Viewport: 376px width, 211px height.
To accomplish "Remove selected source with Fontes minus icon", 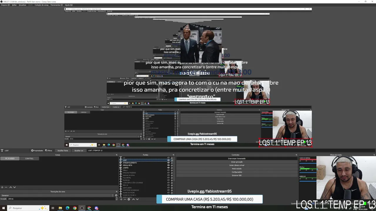I will coord(125,199).
